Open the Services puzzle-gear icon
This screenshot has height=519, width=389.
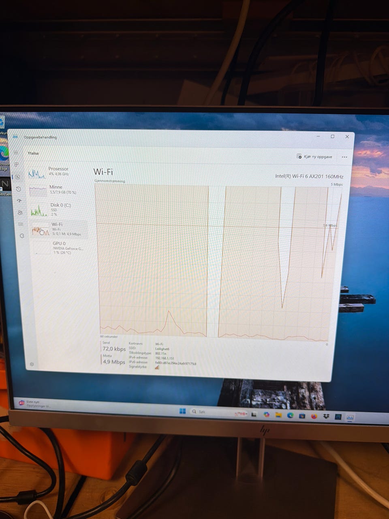point(22,236)
